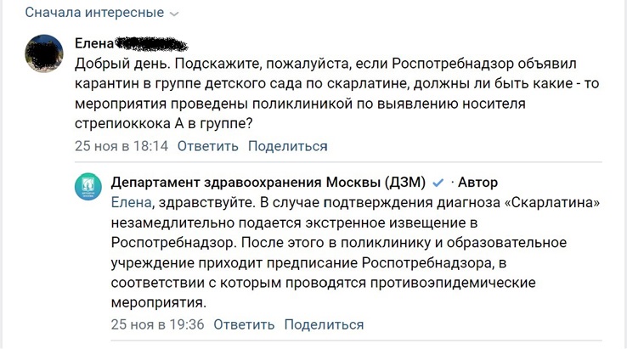Click the chevron arrow beside "Сначала интересные"
Screen dimensions: 627x349
click(x=174, y=14)
